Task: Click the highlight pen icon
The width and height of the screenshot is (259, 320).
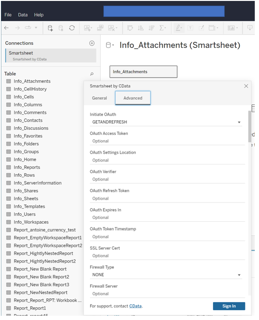Action: click(x=179, y=28)
